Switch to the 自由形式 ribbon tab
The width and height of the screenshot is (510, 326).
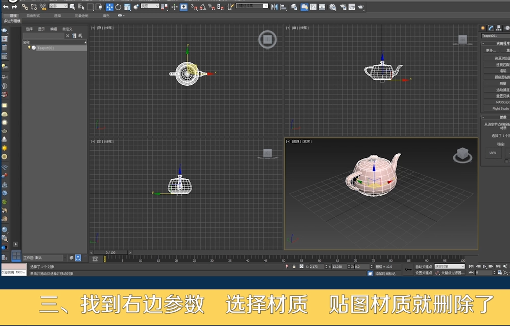(33, 16)
